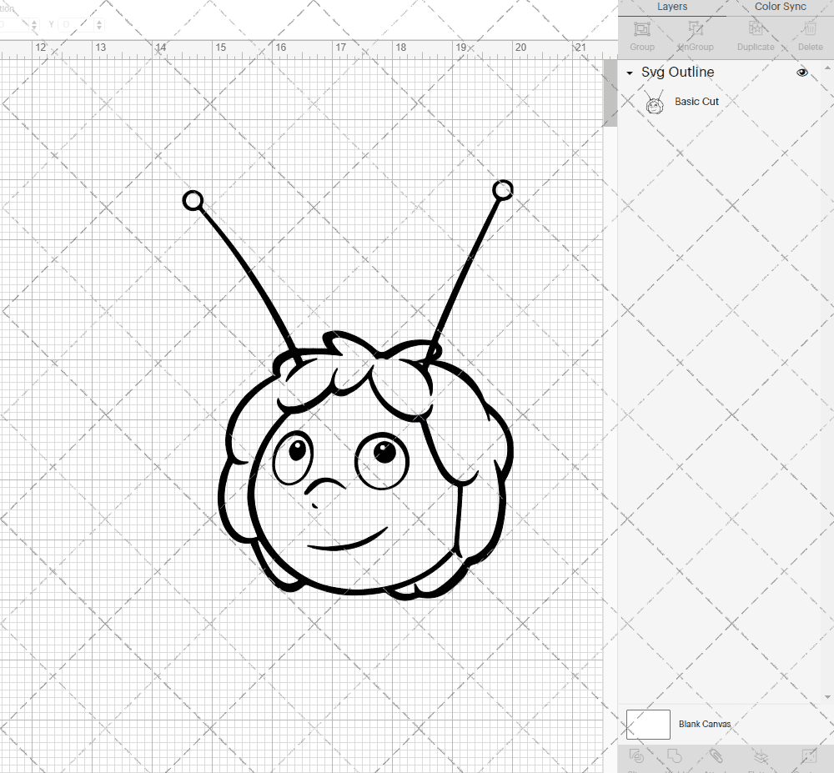Click the X coordinate stepper down arrow
The image size is (834, 773).
coord(34,27)
